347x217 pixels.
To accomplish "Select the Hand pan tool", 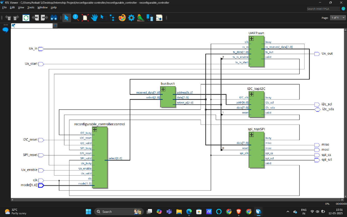I will tap(94, 18).
